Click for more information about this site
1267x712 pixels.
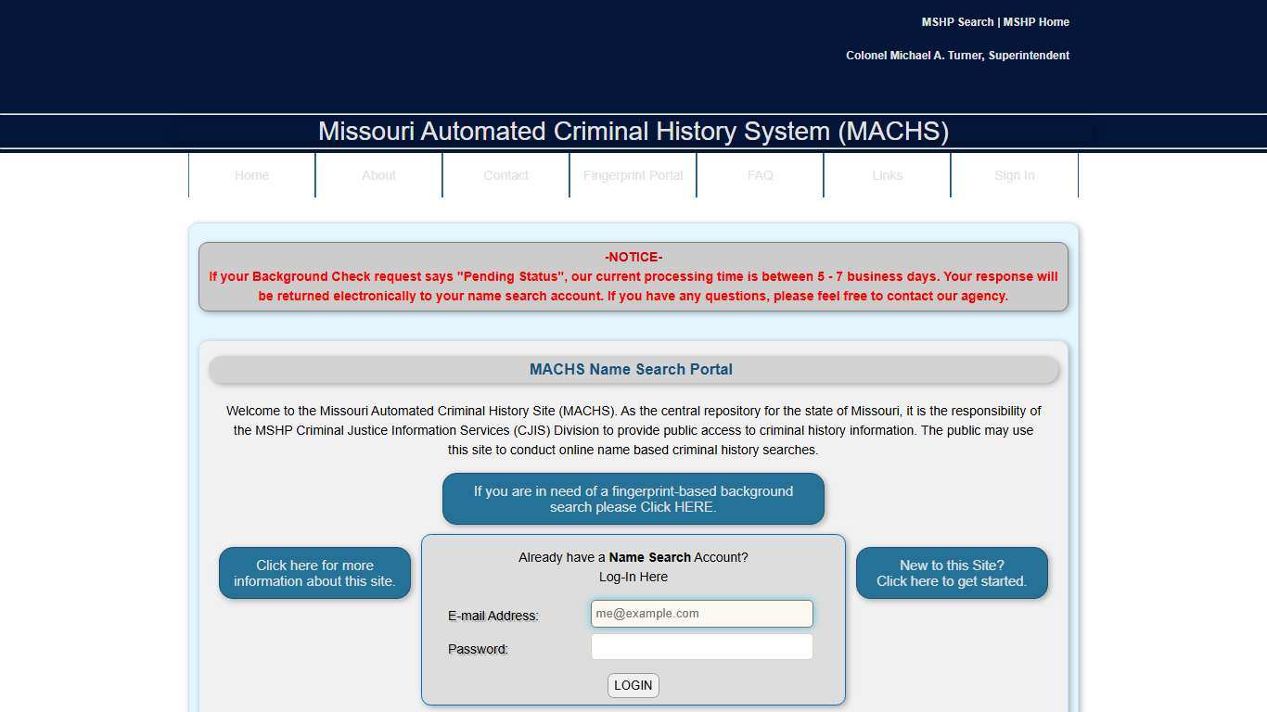tap(314, 573)
